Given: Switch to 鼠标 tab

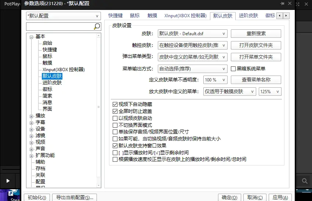Looking at the screenshot, I should (135, 15).
